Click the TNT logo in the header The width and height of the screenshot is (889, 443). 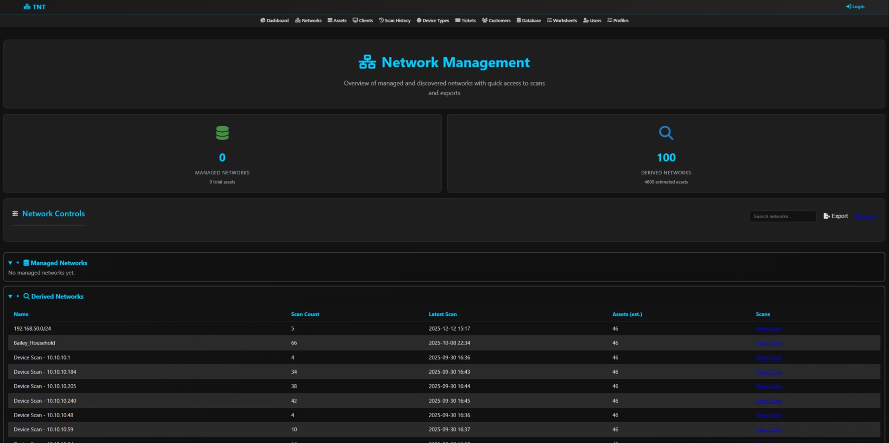(34, 6)
